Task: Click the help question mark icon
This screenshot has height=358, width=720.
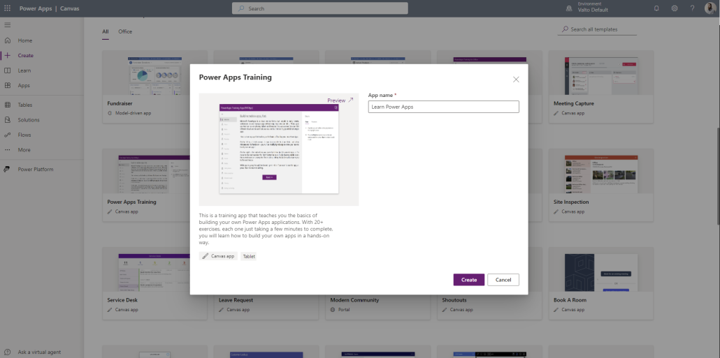Action: point(692,8)
